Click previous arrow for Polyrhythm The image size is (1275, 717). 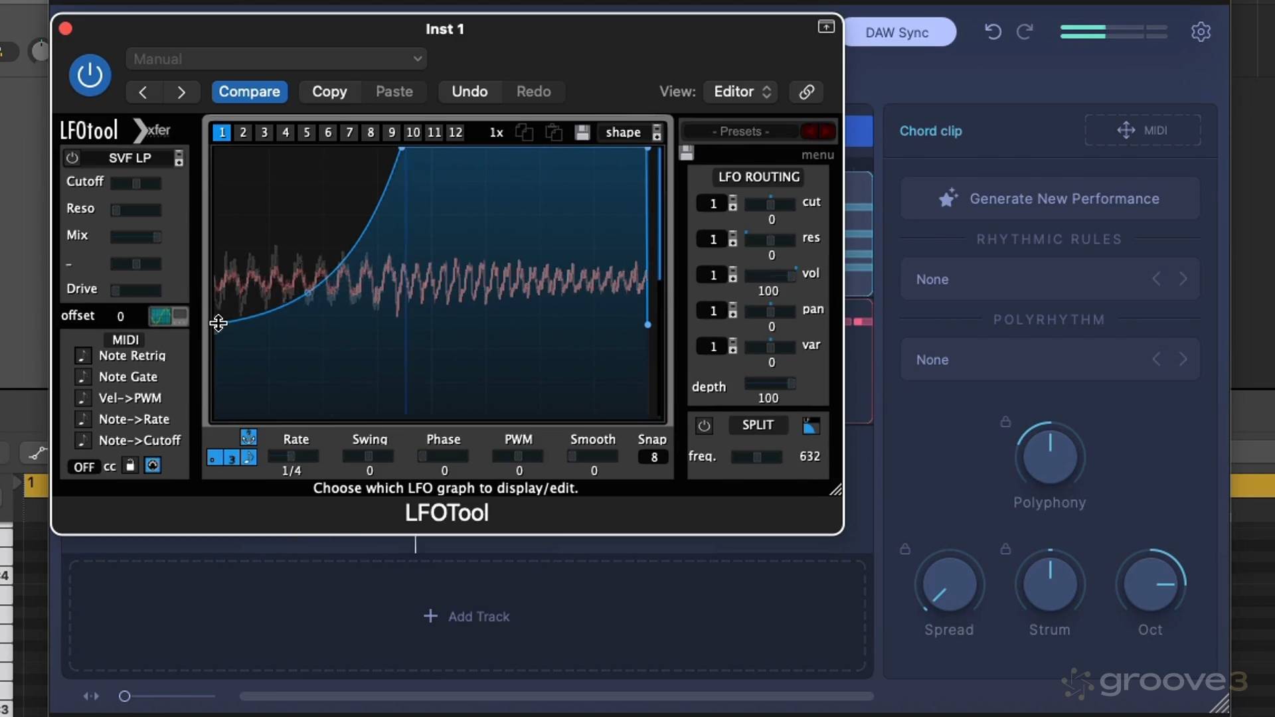pos(1156,359)
